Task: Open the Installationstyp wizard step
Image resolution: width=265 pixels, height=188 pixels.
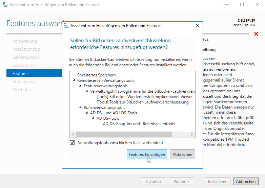Action: click(x=26, y=49)
